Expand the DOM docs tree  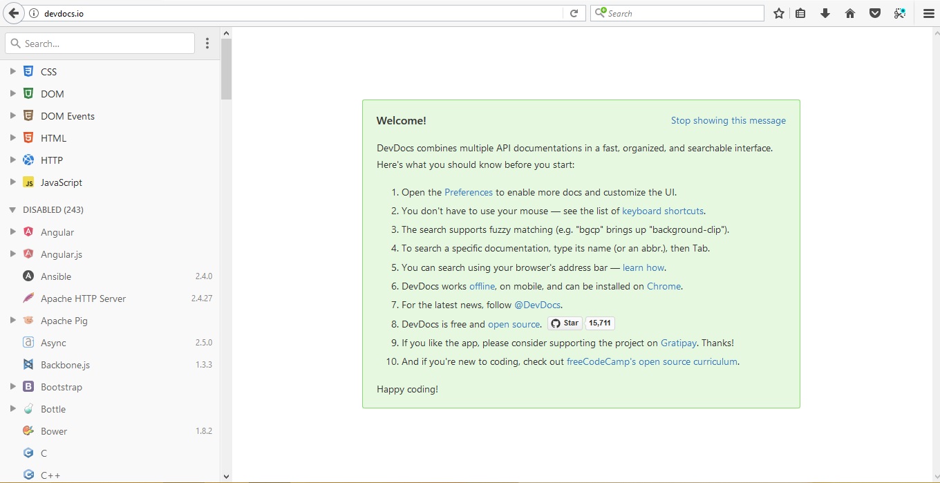pos(12,93)
